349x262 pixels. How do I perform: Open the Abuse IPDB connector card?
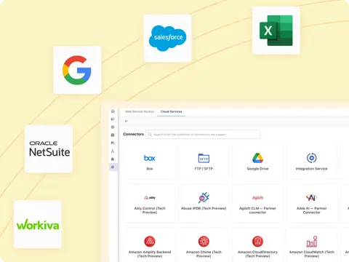204,203
